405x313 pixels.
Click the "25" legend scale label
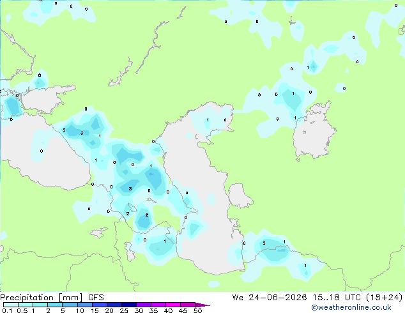124,310
